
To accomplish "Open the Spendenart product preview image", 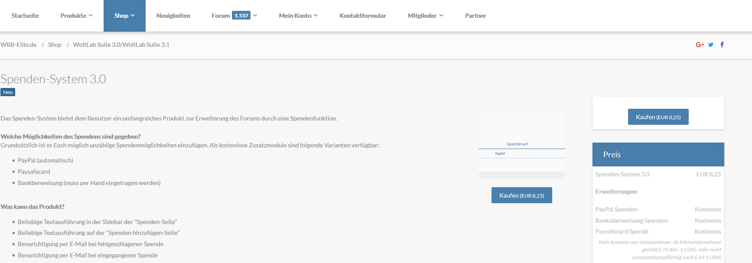I will pos(521,146).
